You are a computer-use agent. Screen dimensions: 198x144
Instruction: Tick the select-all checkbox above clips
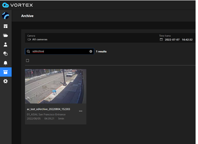coord(27,61)
